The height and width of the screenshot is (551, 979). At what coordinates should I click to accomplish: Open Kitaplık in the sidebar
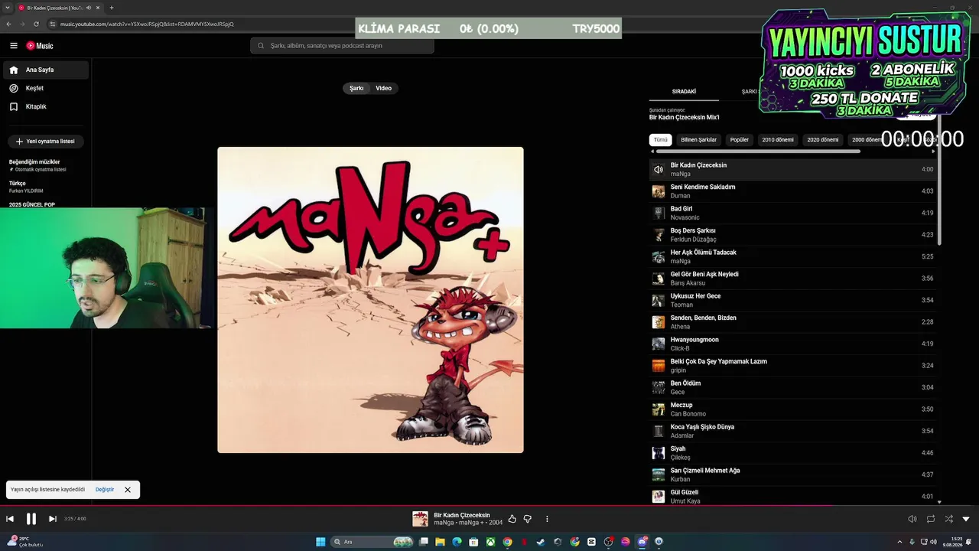tap(46, 106)
